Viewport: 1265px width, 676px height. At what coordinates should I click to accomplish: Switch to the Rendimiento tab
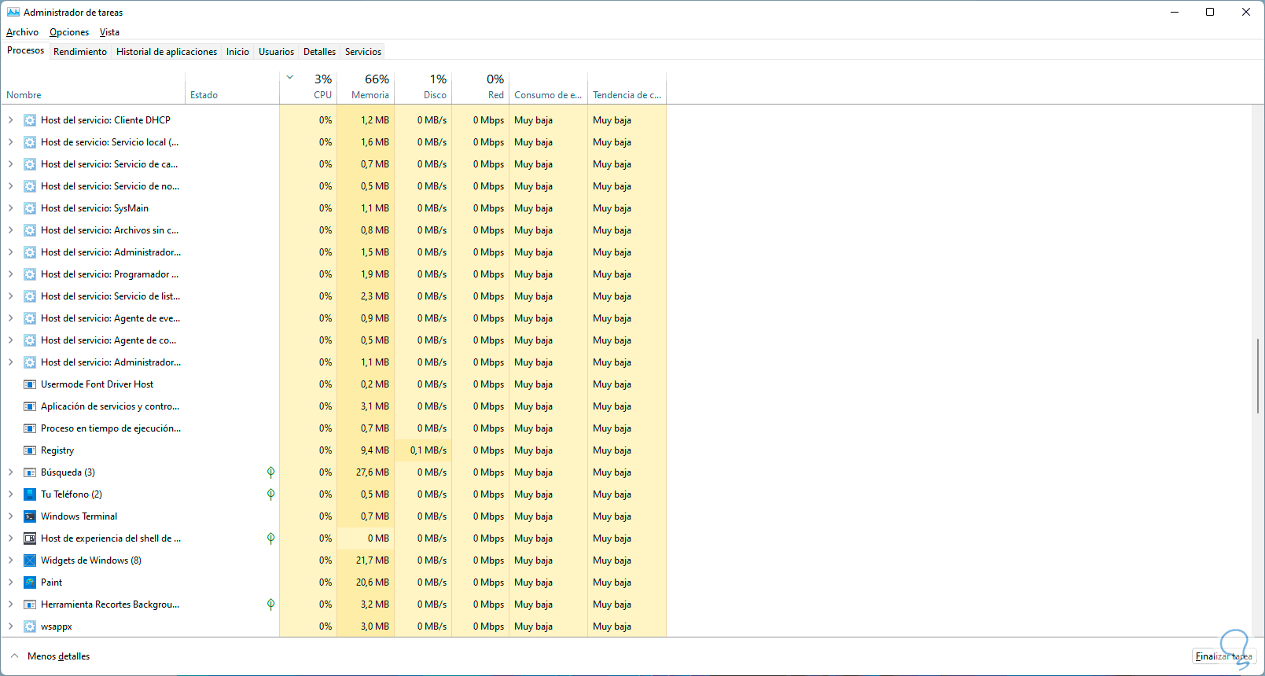pos(80,52)
